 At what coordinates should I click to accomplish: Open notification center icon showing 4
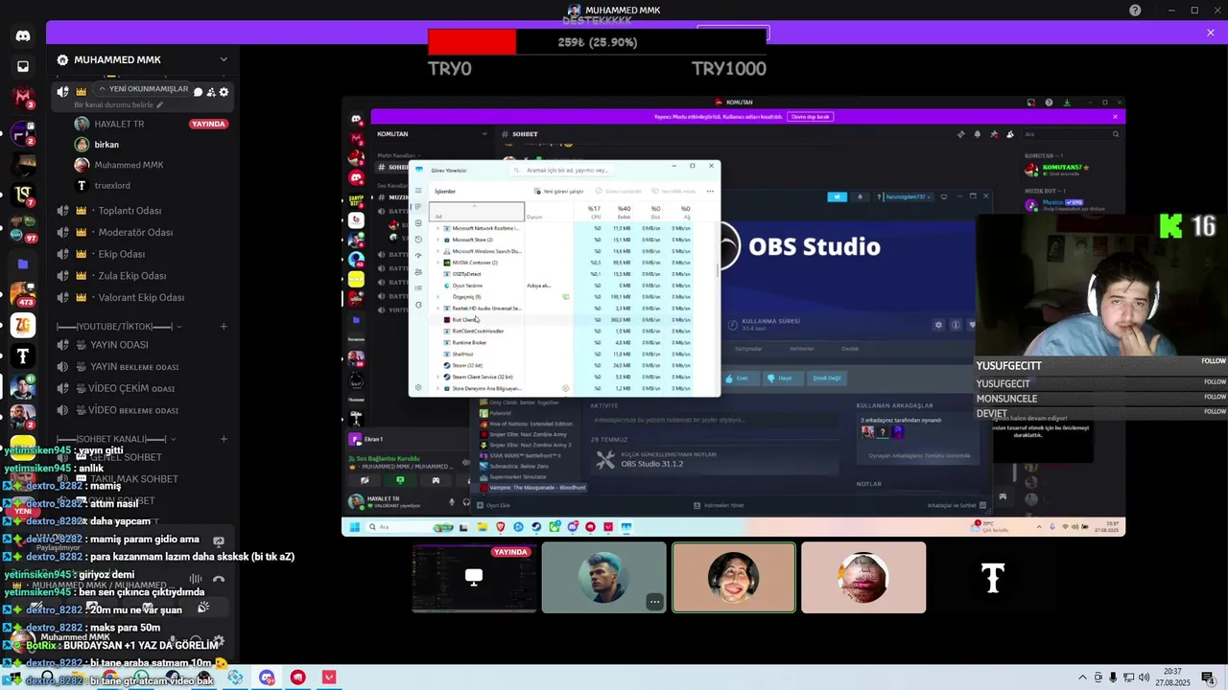[x=1209, y=678]
